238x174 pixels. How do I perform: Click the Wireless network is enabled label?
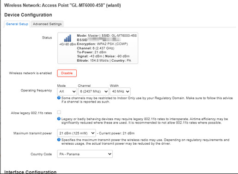31,73
